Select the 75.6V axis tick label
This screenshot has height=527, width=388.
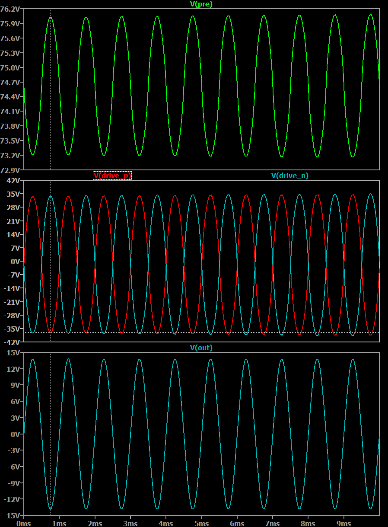click(10, 38)
